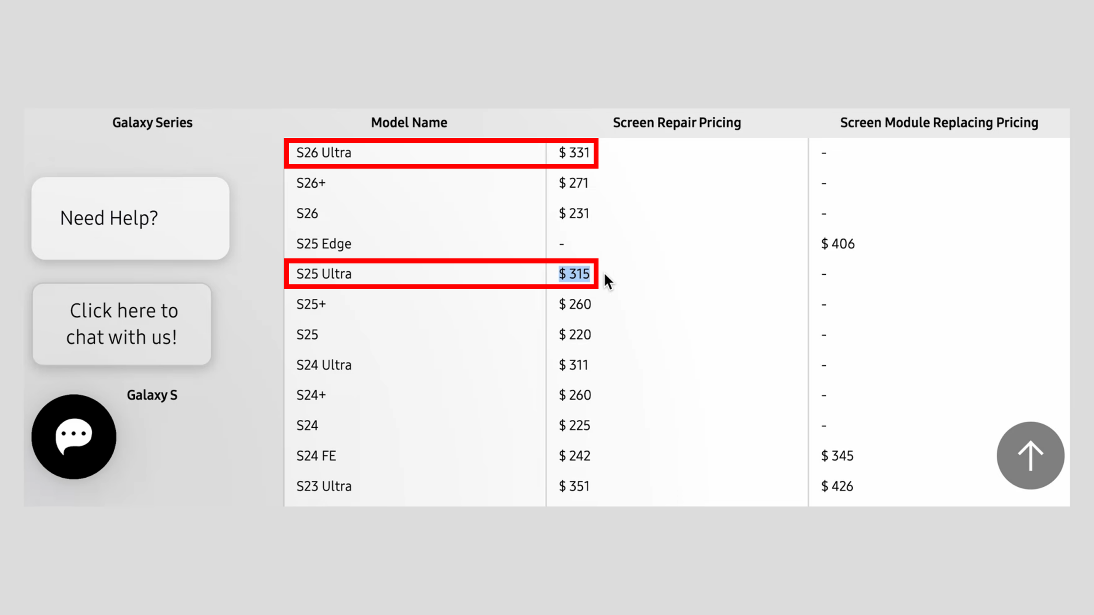This screenshot has height=615, width=1094.
Task: Click the $ 331 price for S26 Ultra
Action: pos(574,153)
